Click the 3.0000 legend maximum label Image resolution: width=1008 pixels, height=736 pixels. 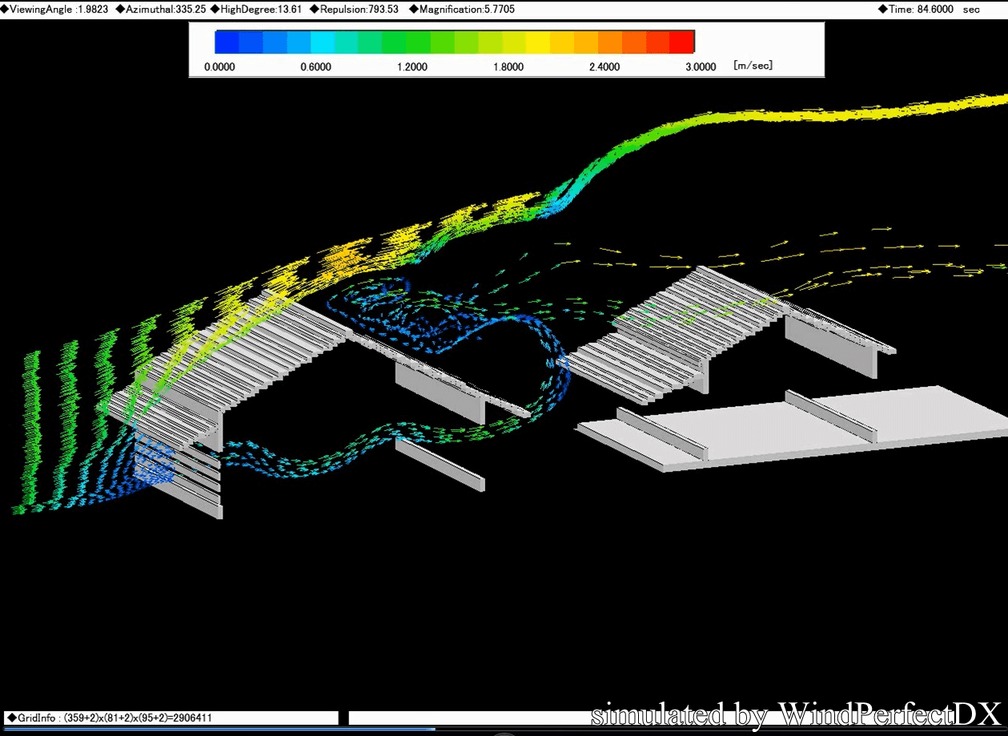(x=701, y=67)
